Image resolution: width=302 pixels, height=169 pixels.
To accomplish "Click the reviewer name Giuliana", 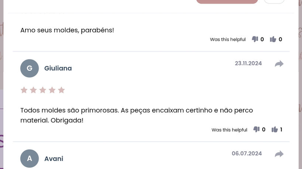I will pos(58,68).
